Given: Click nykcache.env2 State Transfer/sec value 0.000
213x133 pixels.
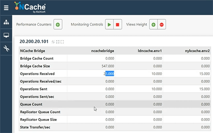Looking at the screenshot, I should 206,127.
